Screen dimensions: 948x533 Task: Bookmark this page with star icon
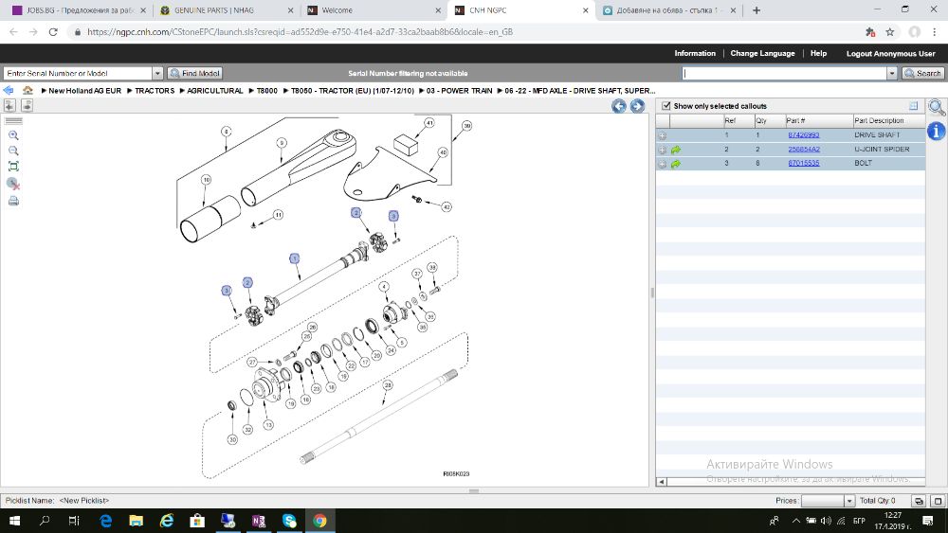coord(890,32)
